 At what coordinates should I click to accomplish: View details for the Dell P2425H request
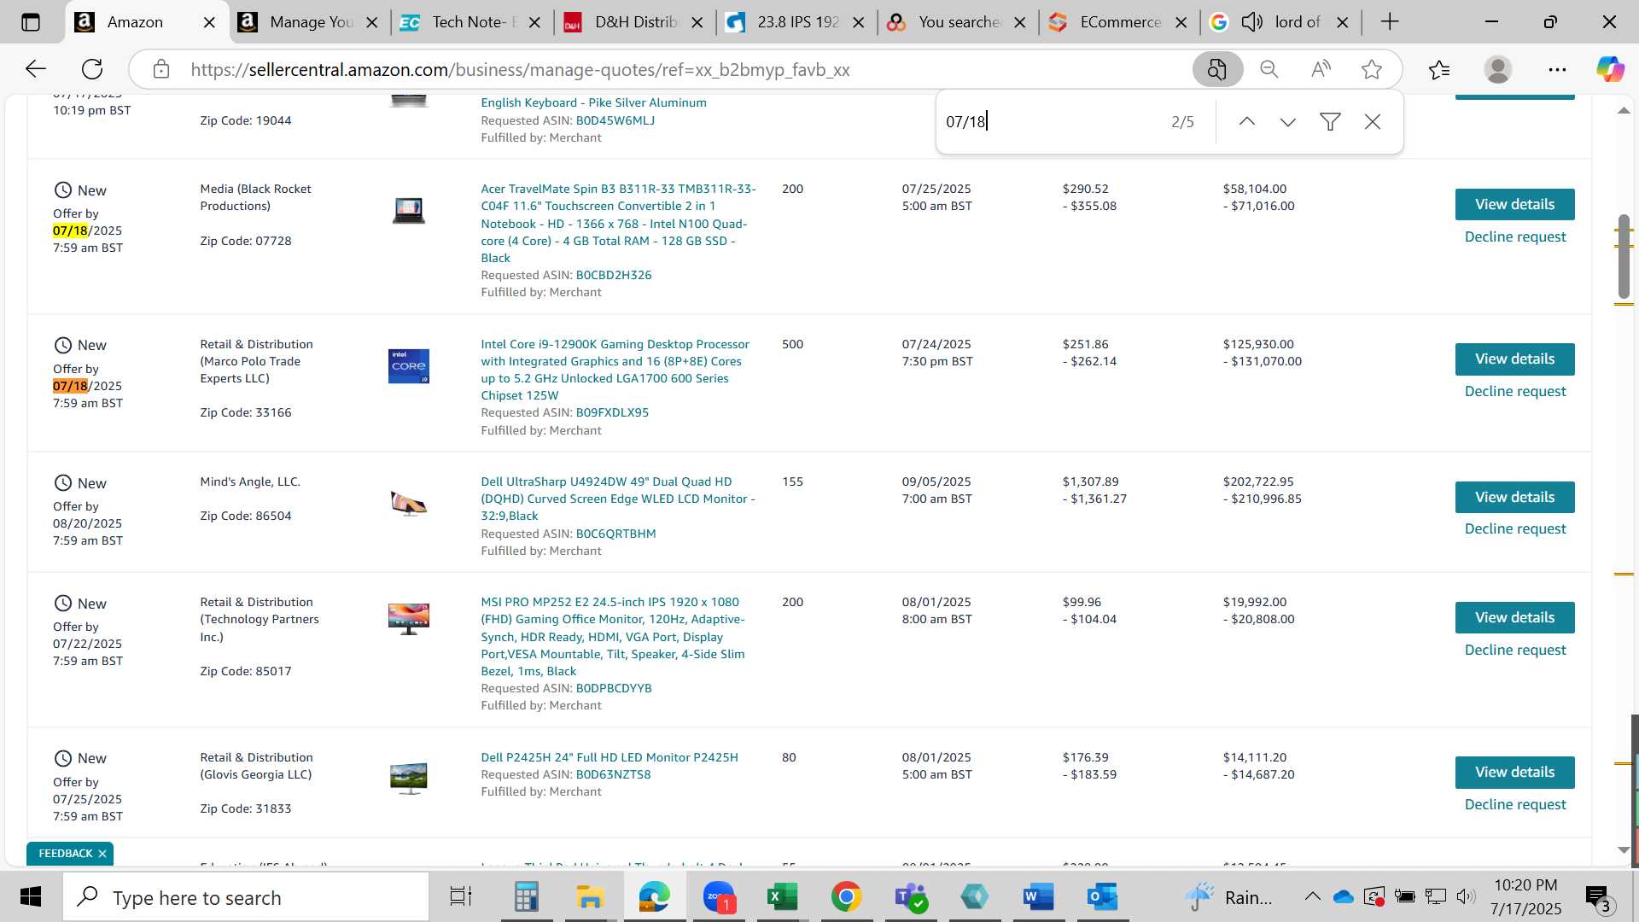[x=1514, y=772]
